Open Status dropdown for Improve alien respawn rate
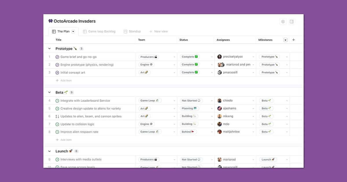347x182 pixels. point(212,132)
